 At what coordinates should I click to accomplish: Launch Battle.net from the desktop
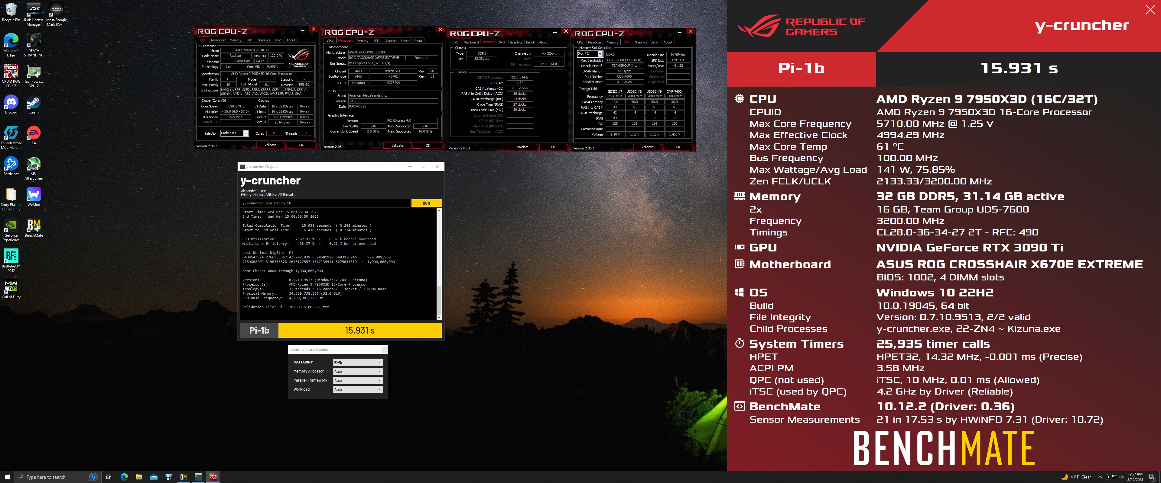11,166
